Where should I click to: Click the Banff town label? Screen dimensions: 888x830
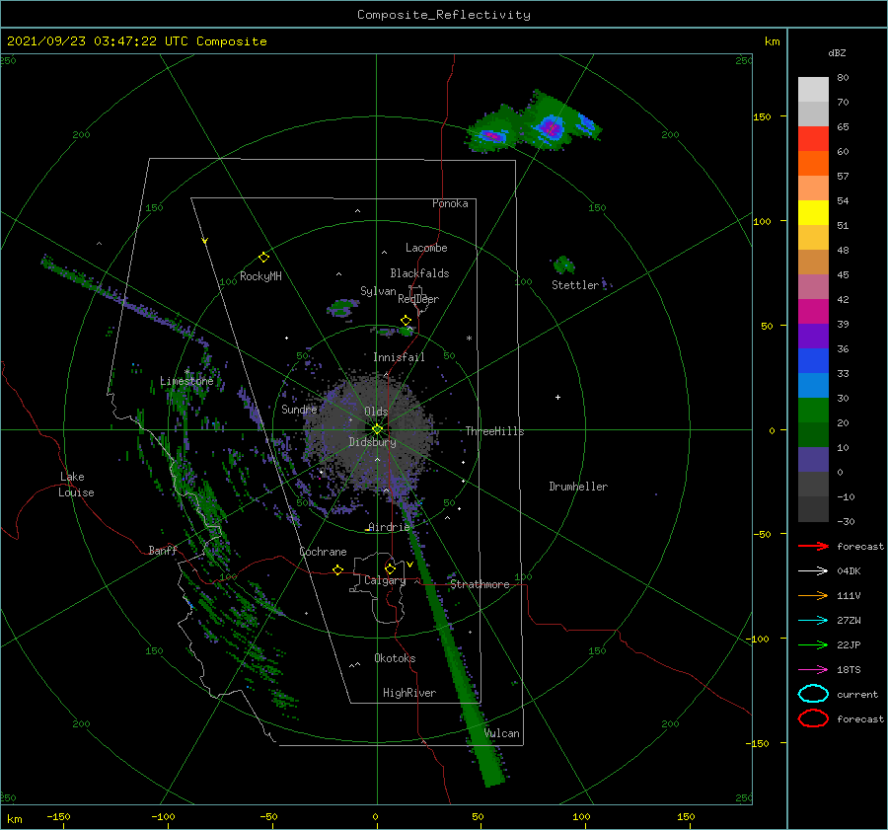[163, 550]
